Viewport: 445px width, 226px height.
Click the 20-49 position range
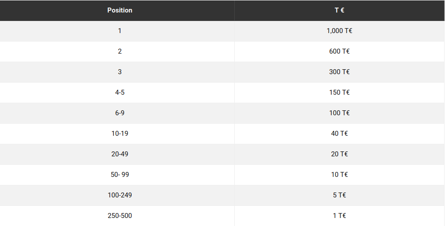(120, 154)
